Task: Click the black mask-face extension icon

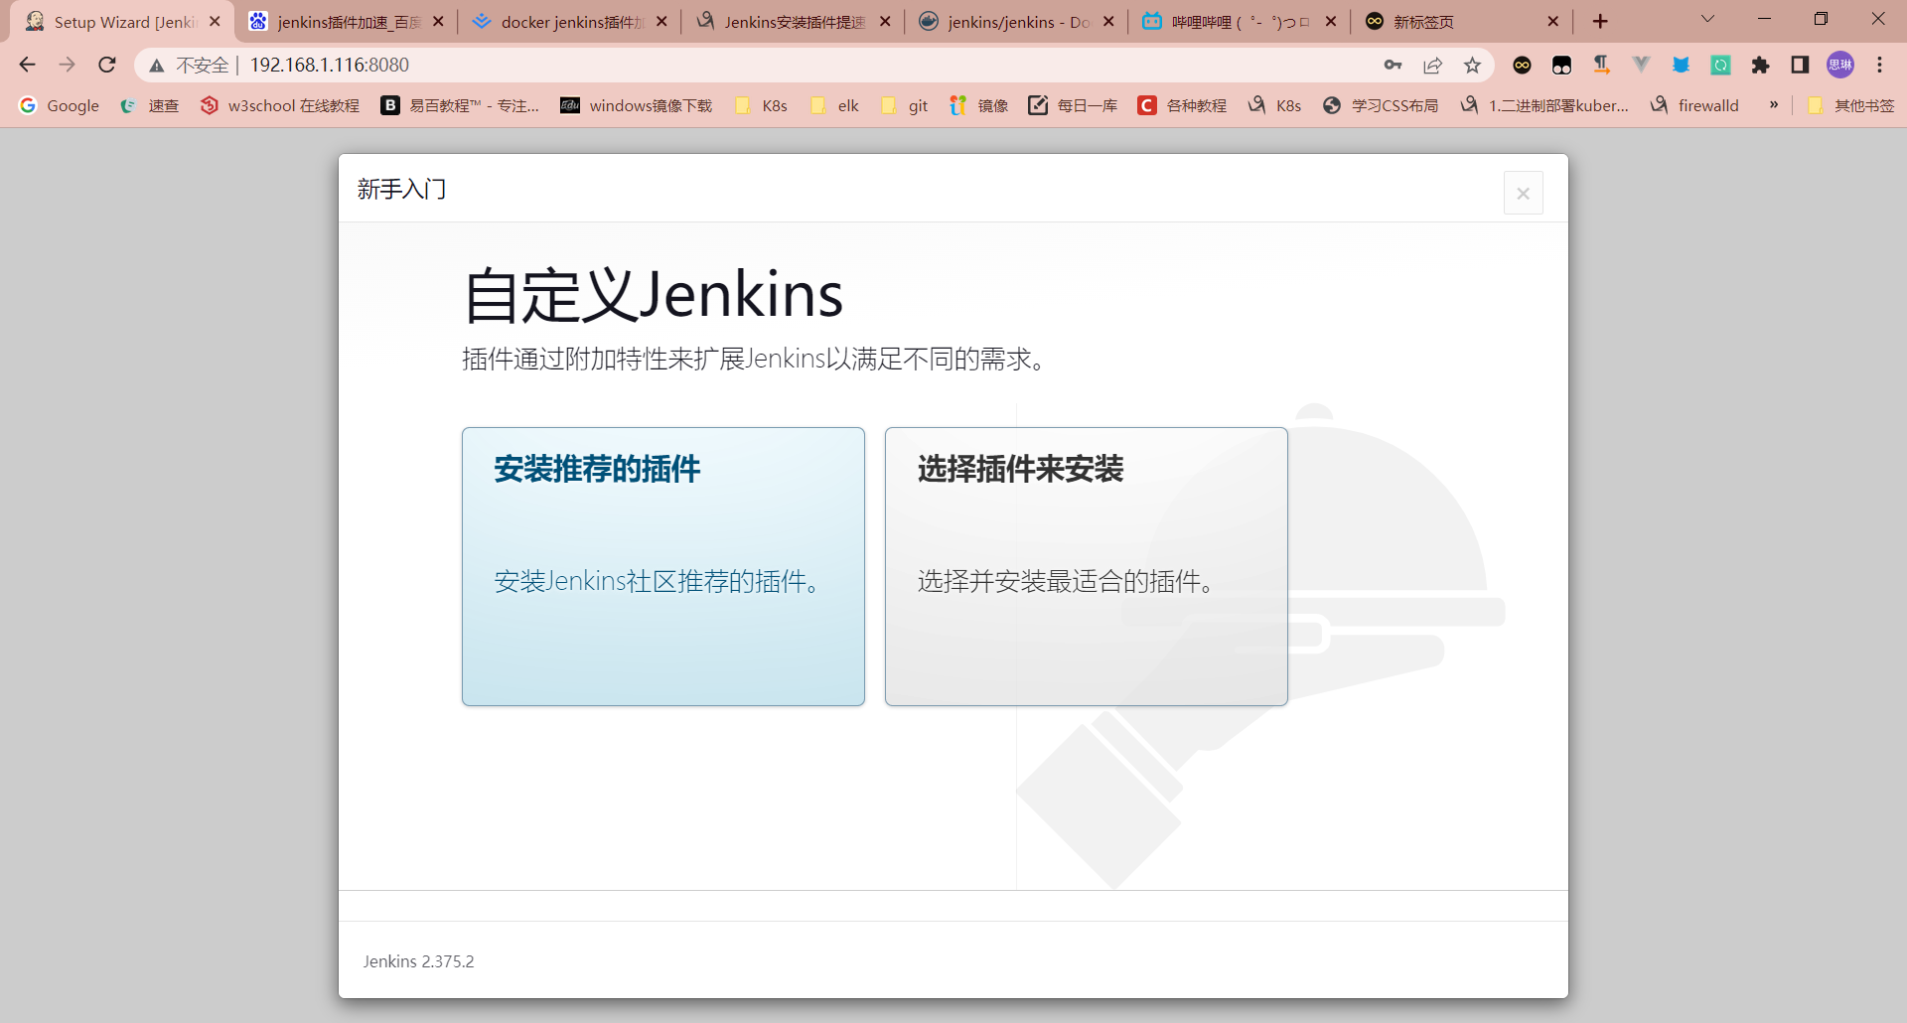Action: pyautogui.click(x=1561, y=65)
